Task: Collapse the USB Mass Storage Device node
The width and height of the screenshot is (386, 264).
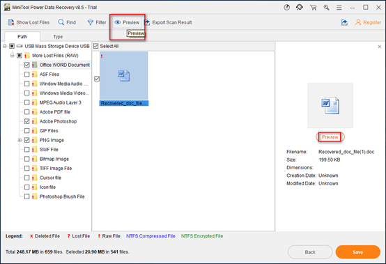Action: point(5,46)
